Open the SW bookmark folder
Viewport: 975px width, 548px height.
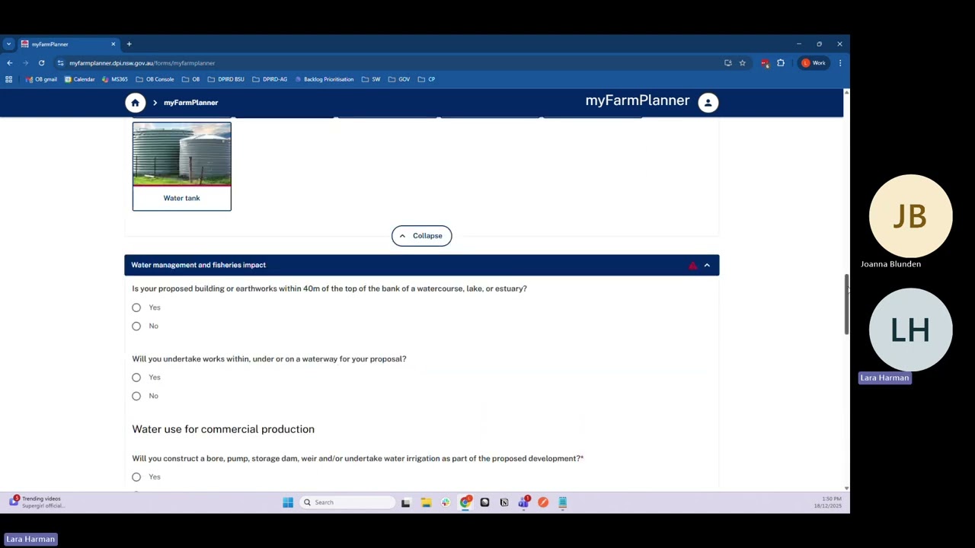[x=371, y=79]
